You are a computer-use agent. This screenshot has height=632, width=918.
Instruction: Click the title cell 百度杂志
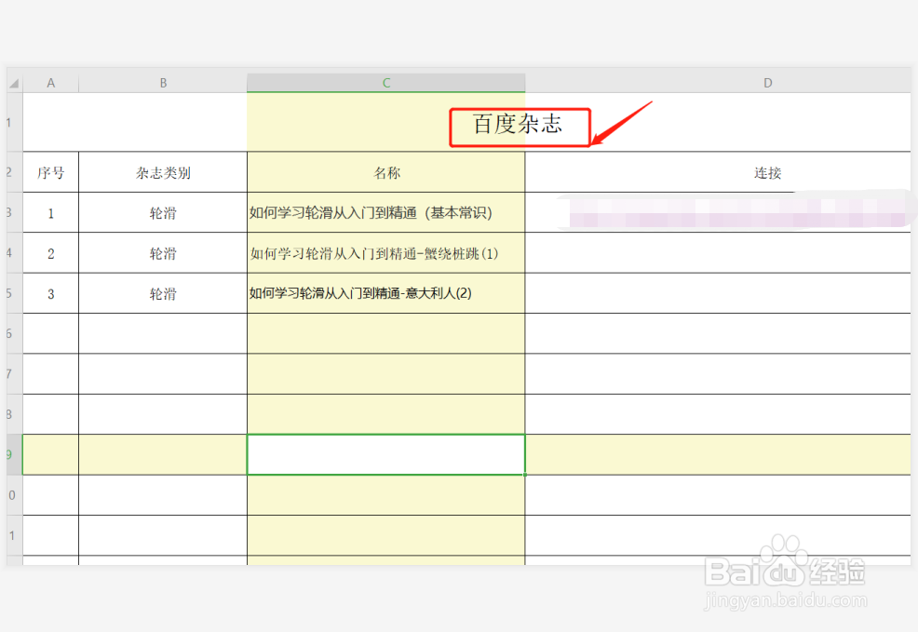point(518,124)
